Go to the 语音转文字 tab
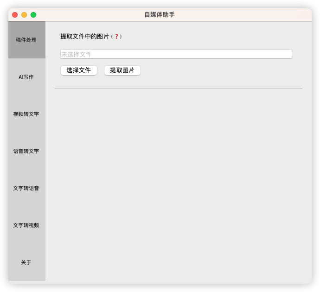The height and width of the screenshot is (292, 320). click(x=26, y=151)
